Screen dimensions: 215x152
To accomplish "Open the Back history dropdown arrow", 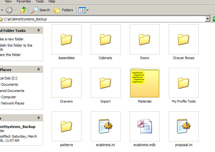I will pos(2,10).
